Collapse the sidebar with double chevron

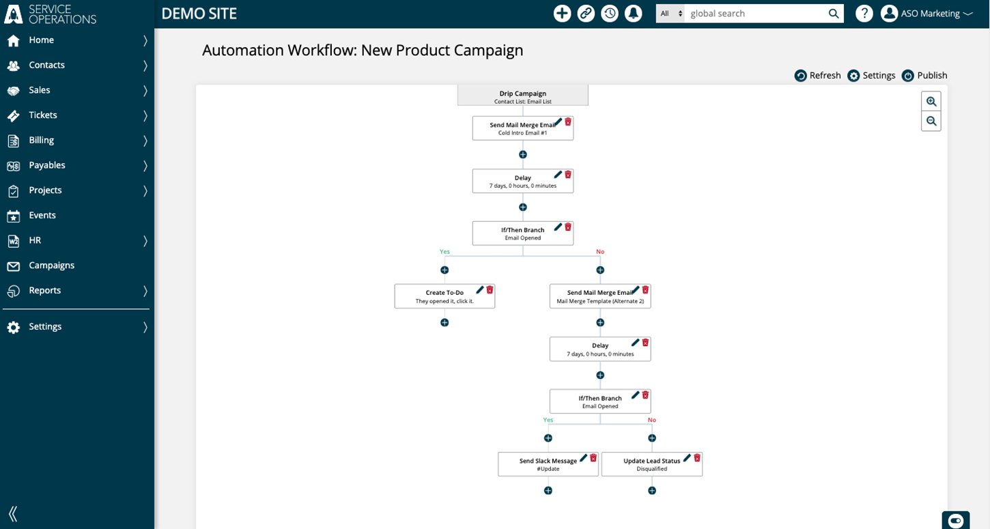pyautogui.click(x=13, y=514)
